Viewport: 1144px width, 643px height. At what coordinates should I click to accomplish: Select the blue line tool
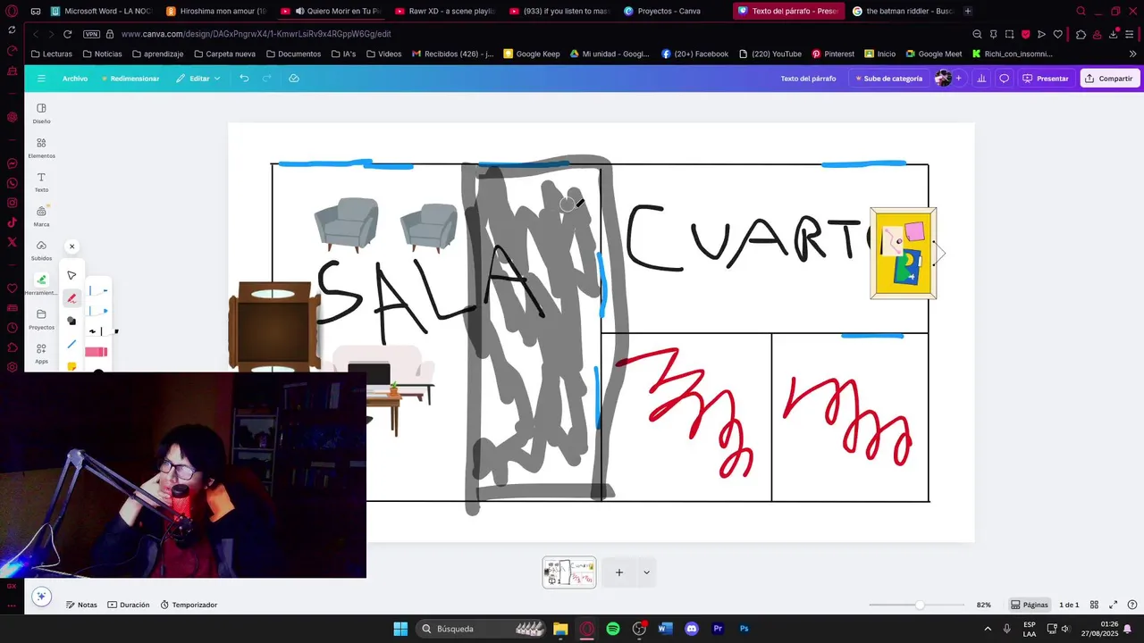[71, 344]
